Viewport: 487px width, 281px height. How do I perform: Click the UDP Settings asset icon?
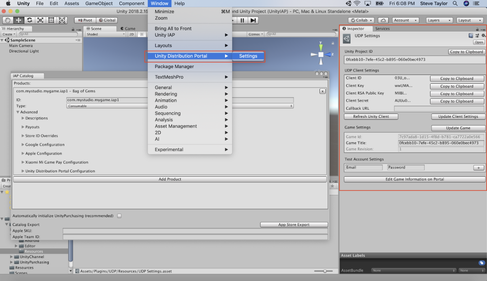(347, 39)
